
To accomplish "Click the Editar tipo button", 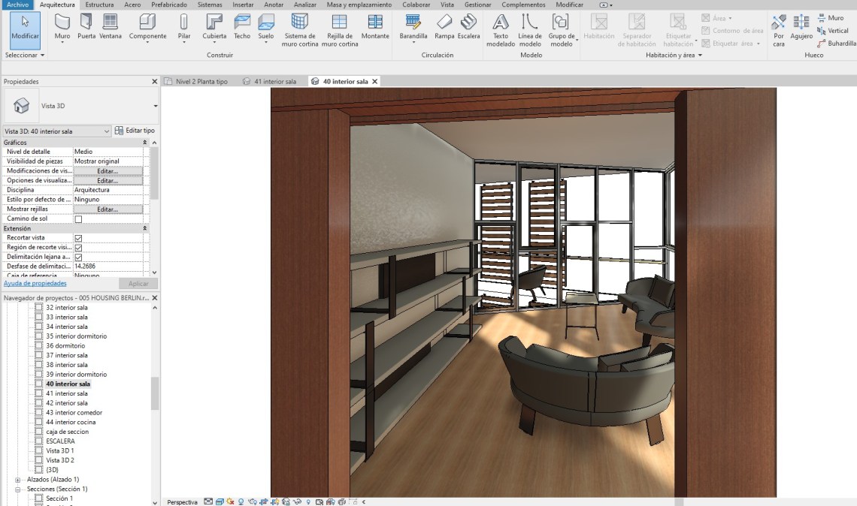I will point(135,131).
